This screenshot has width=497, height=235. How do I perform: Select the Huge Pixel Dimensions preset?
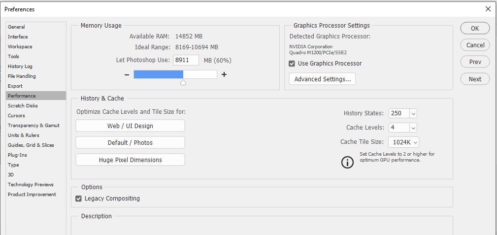[x=130, y=160]
